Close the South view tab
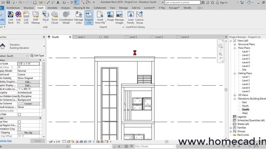Screen dimensions: 266x149 pos(70,37)
